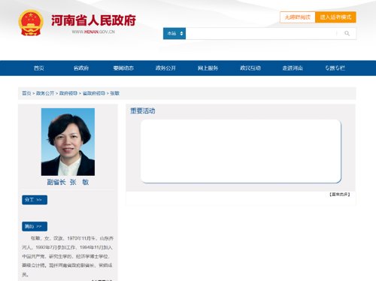Click the search magnifier icon
Image resolution: width=376 pixels, height=281 pixels.
[347, 33]
